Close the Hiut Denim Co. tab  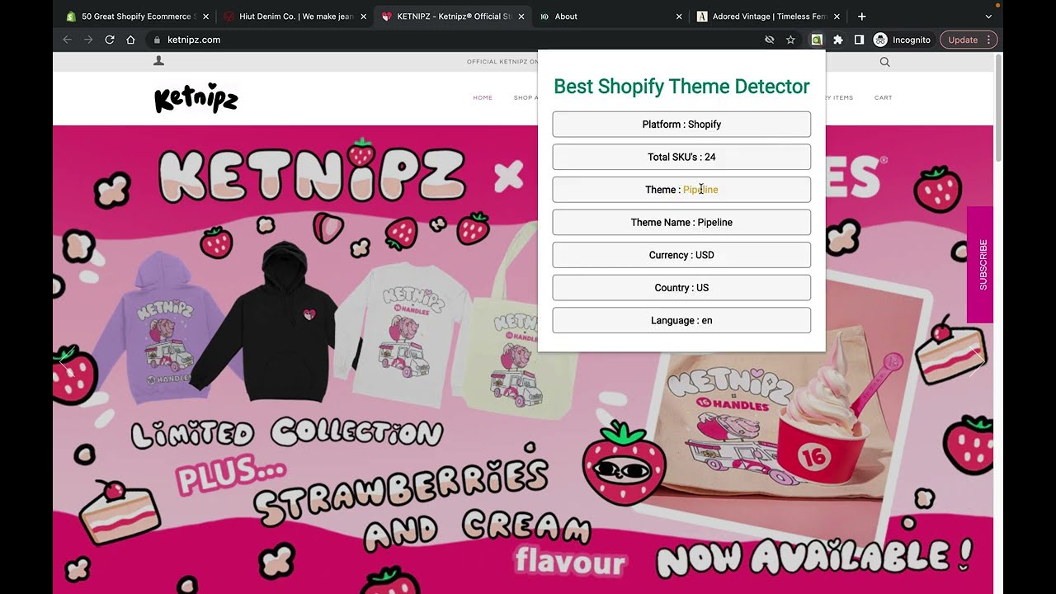pyautogui.click(x=364, y=16)
